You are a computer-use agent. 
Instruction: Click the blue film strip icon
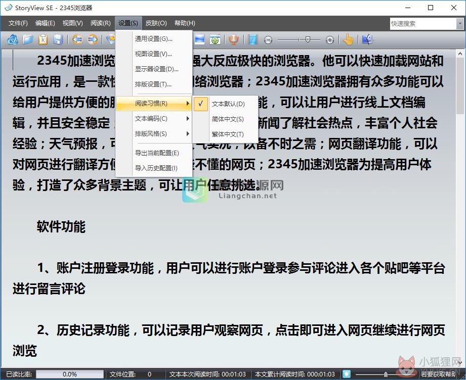(253, 39)
